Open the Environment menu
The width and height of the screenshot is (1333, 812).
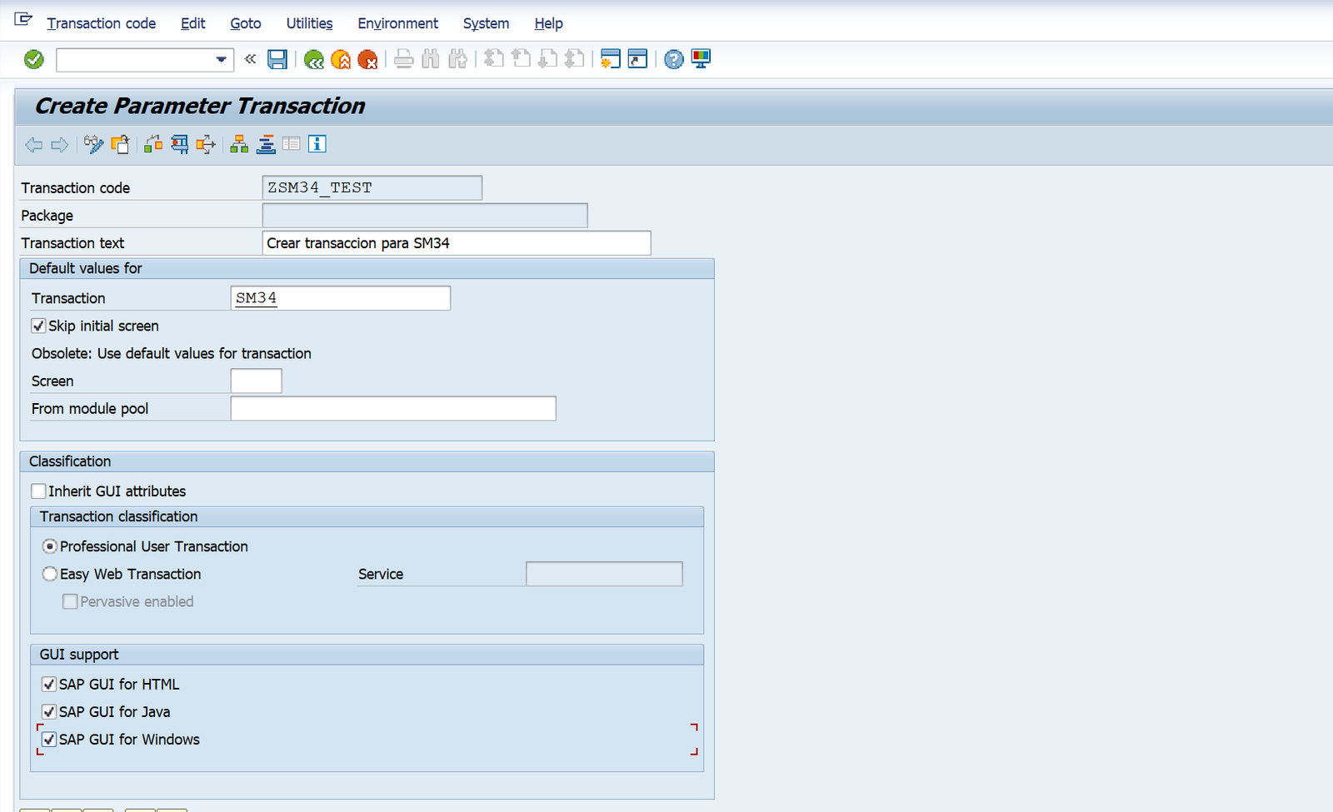[x=397, y=23]
